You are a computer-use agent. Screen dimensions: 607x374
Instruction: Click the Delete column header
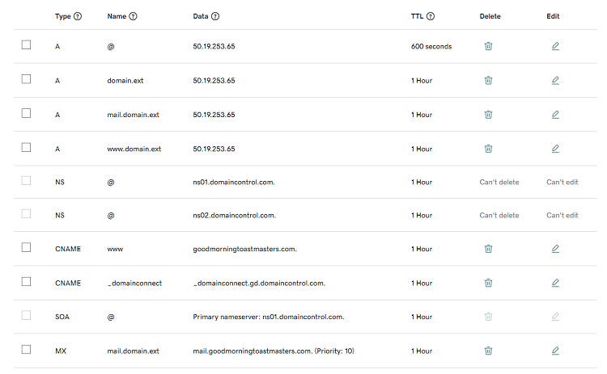pyautogui.click(x=490, y=16)
